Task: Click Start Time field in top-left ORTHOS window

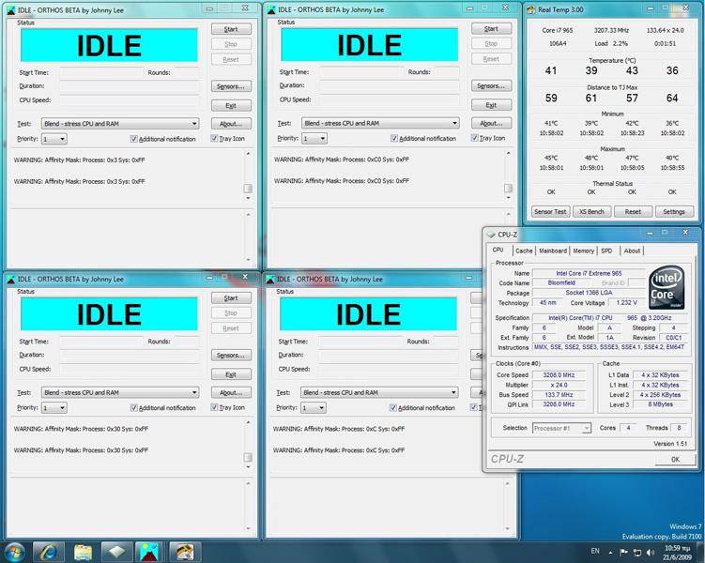Action: click(101, 73)
